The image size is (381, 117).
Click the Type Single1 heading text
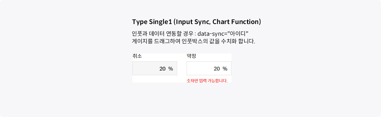click(152, 22)
